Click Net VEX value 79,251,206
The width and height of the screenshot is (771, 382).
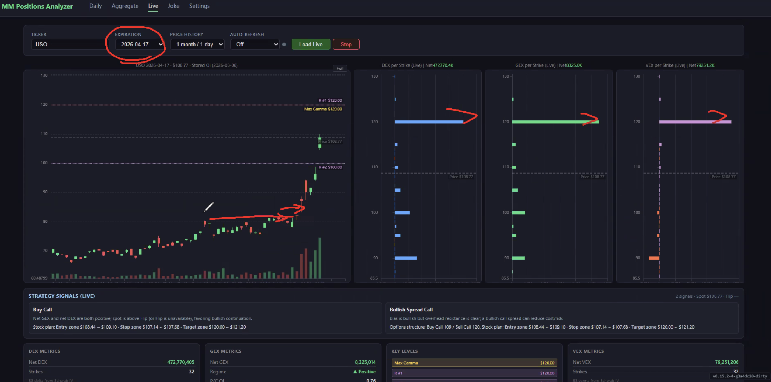pyautogui.click(x=726, y=362)
